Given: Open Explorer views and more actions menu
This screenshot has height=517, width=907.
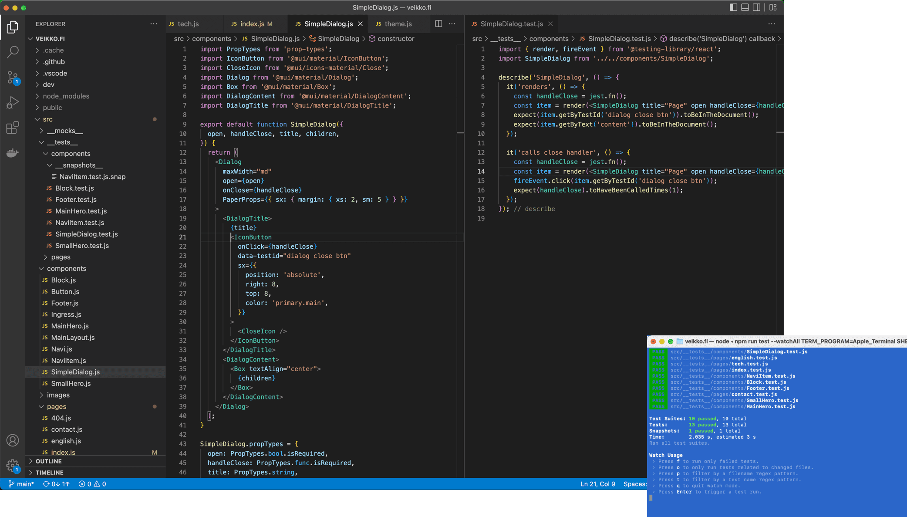Looking at the screenshot, I should [154, 24].
